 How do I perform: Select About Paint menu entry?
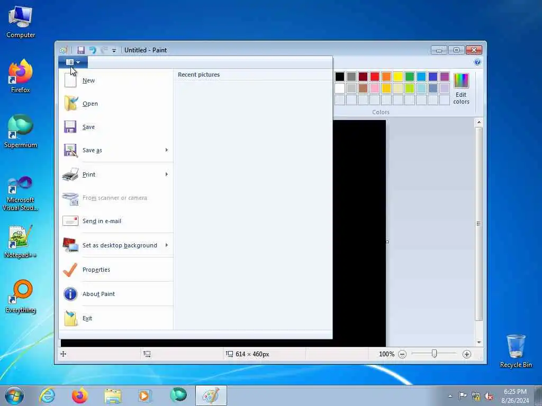point(116,294)
